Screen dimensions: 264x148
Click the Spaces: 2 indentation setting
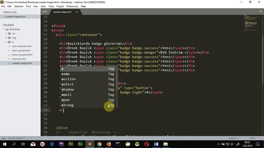tap(233, 138)
